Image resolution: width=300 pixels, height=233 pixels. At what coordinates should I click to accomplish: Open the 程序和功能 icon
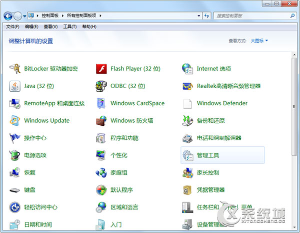101,138
